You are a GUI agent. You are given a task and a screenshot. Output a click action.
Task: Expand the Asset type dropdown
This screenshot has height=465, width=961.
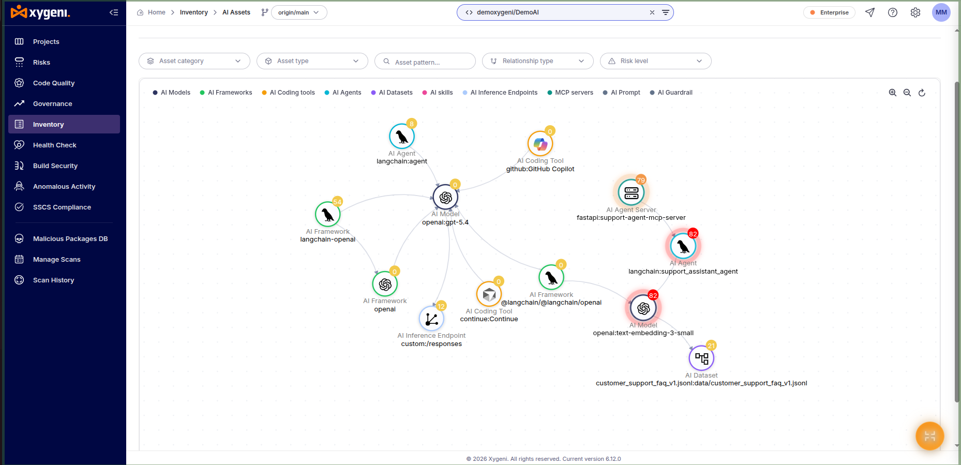coord(312,61)
